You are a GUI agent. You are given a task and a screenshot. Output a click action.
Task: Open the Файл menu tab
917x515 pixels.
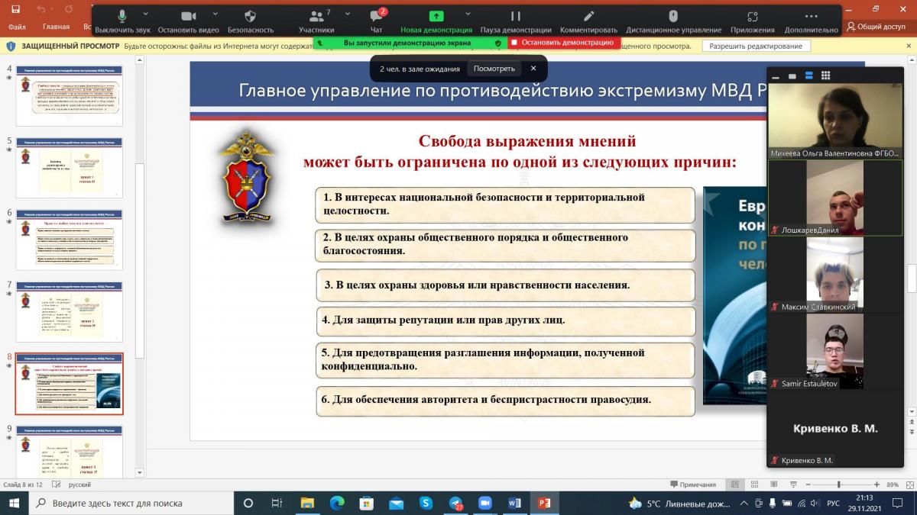tap(17, 26)
